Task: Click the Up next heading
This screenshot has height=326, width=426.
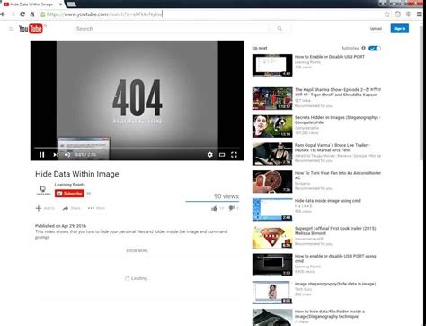Action: 260,48
